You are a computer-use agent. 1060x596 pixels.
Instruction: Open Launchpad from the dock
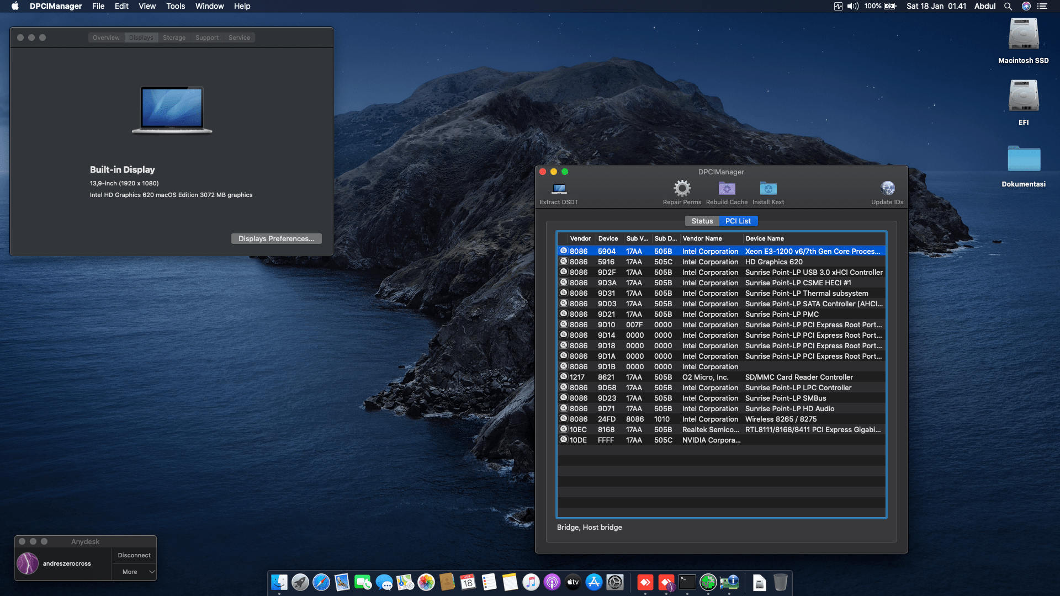[x=300, y=582]
